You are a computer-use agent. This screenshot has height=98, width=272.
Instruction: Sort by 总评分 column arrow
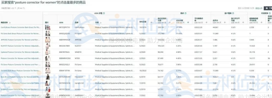coord(225,22)
